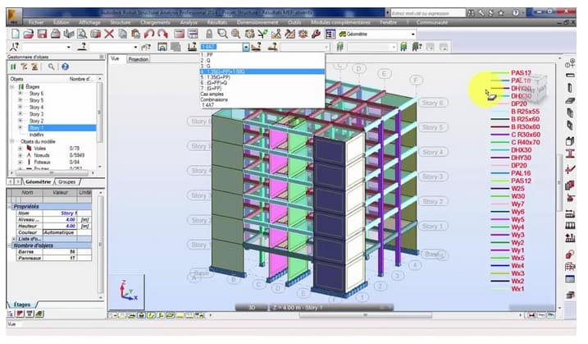The height and width of the screenshot is (344, 588).
Task: Select Story 3 in the object tree
Action: click(36, 114)
